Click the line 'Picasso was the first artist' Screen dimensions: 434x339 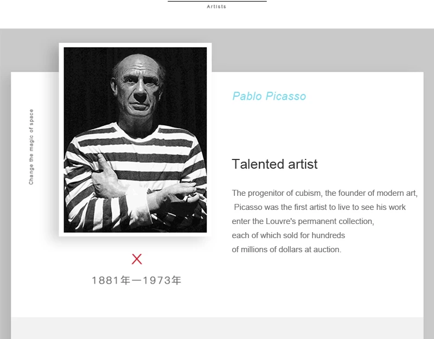coord(320,207)
